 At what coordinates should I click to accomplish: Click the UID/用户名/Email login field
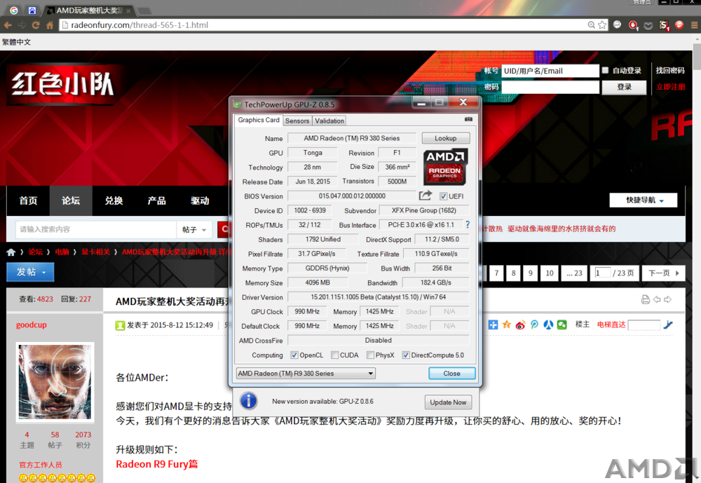[x=550, y=71]
